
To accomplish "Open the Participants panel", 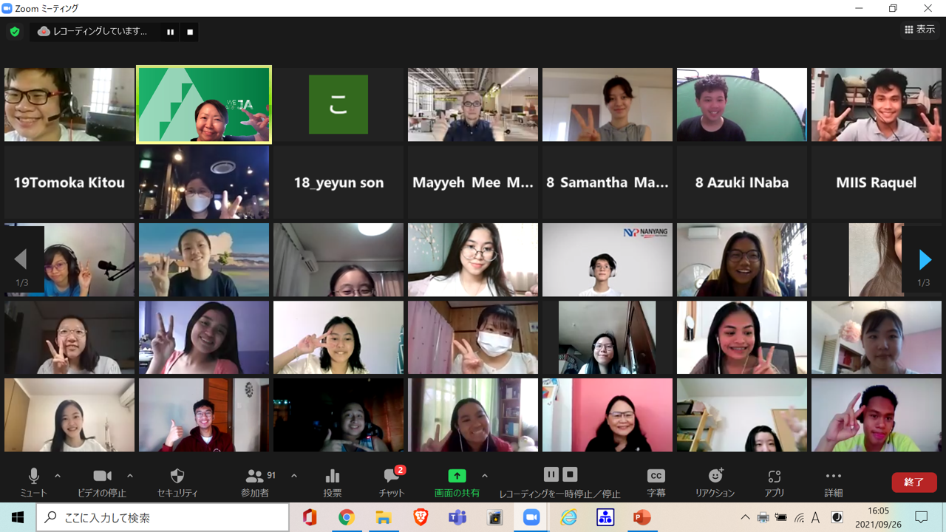I will 256,482.
